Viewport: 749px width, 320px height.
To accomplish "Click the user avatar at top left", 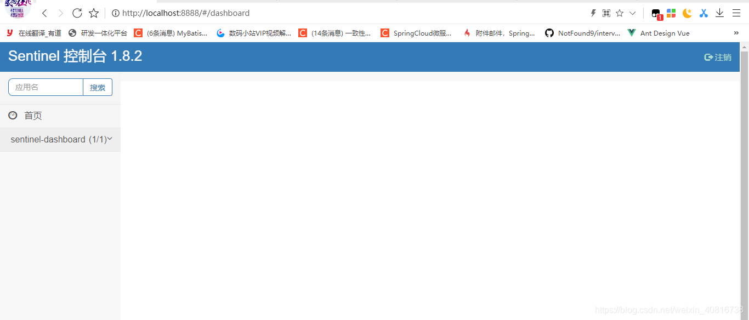I will pyautogui.click(x=18, y=8).
